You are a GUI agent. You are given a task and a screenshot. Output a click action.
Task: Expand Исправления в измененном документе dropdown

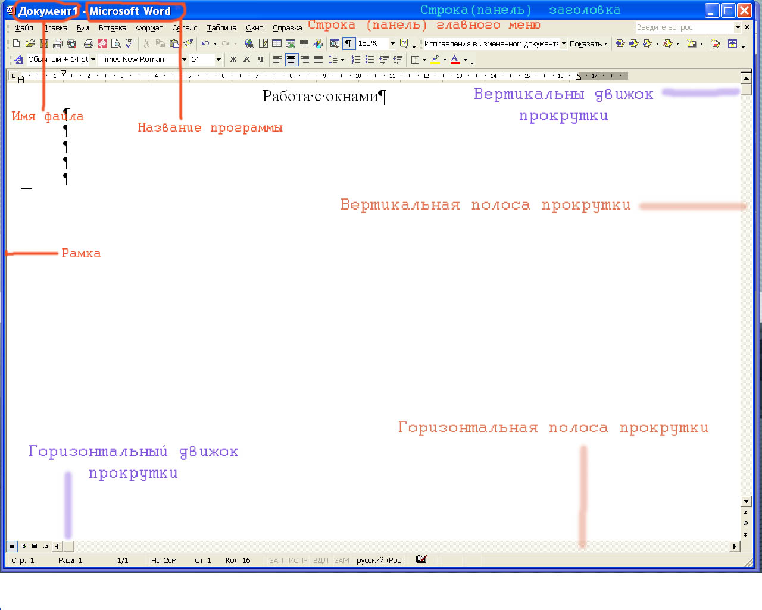564,43
